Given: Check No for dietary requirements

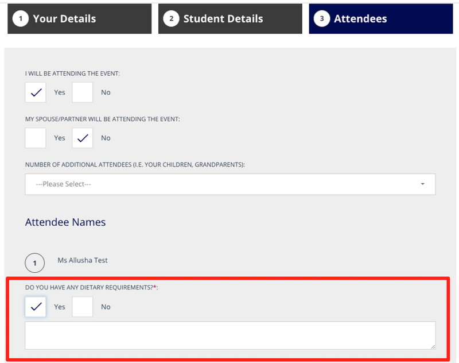Looking at the screenshot, I should pyautogui.click(x=82, y=307).
